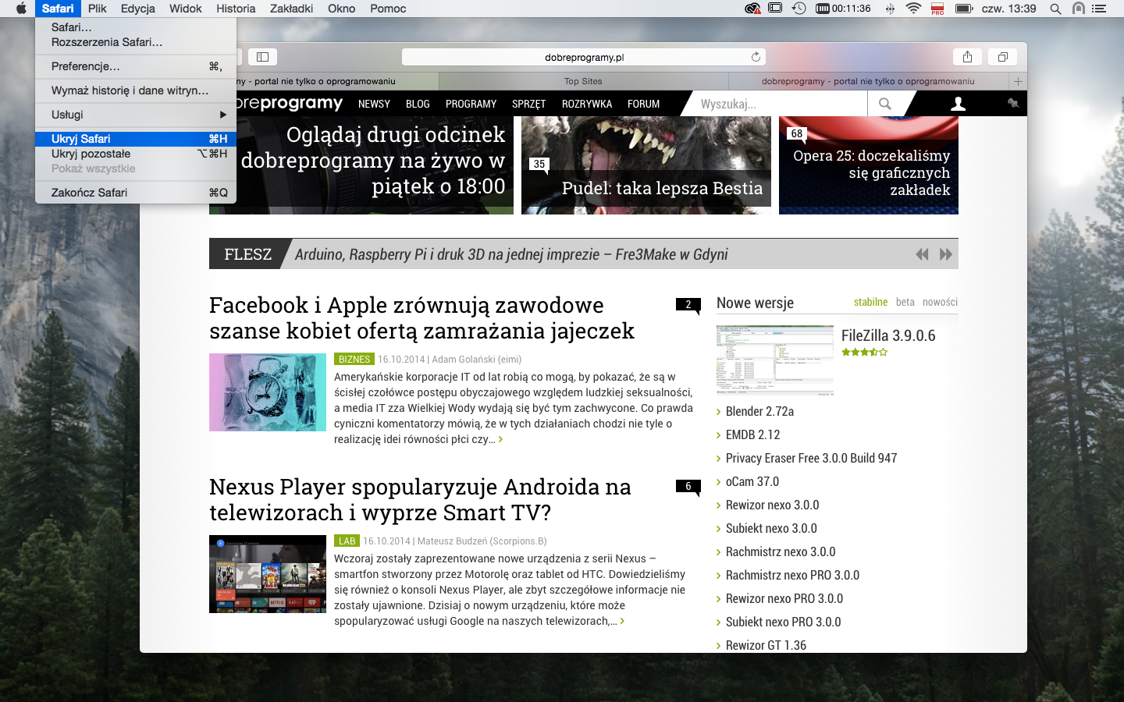Open FORUM section in site navigation
Screen dimensions: 1124x702
(x=643, y=104)
